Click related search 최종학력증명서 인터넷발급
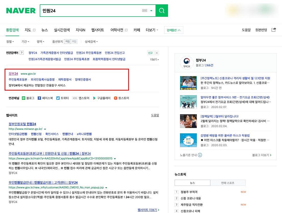This screenshot has width=282, height=213. pos(109,59)
